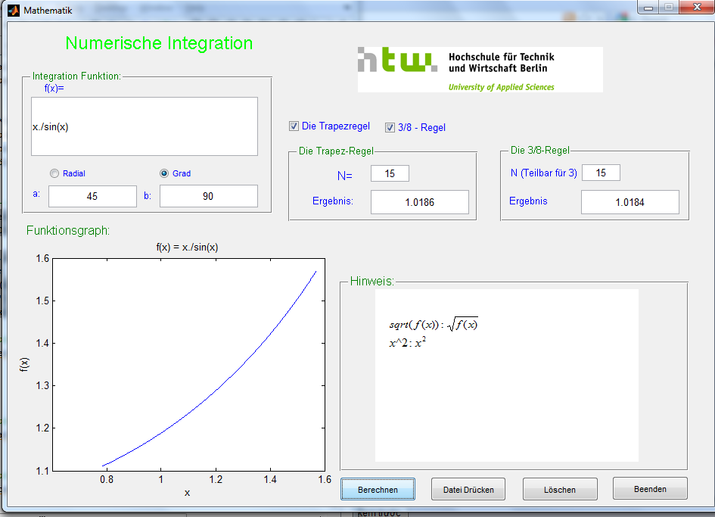The image size is (715, 517).
Task: Minimize the Mathematik window
Action: click(x=648, y=8)
